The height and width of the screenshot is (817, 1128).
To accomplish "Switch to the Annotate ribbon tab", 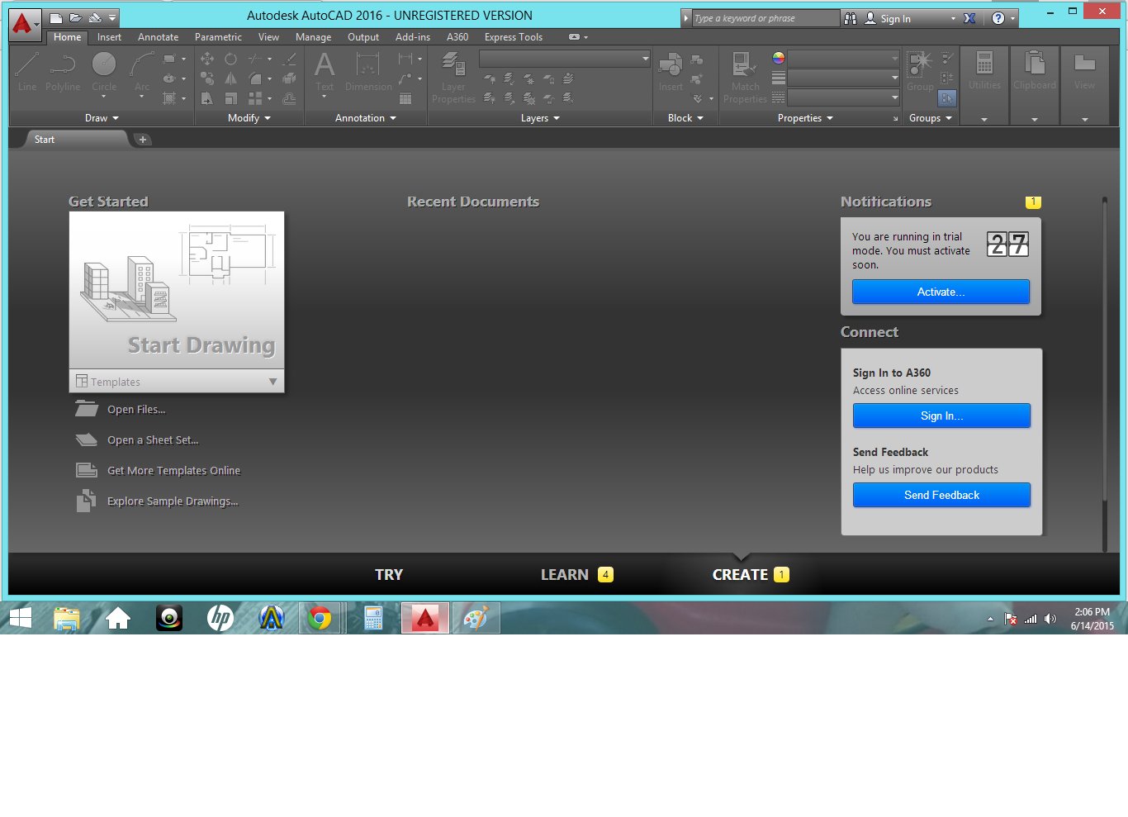I will [x=158, y=37].
